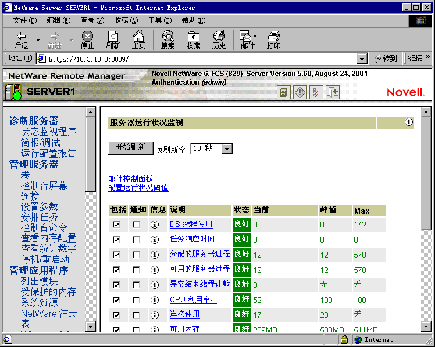
Task: Enable notify checkbox for 任务响应时间
Action: pos(136,239)
